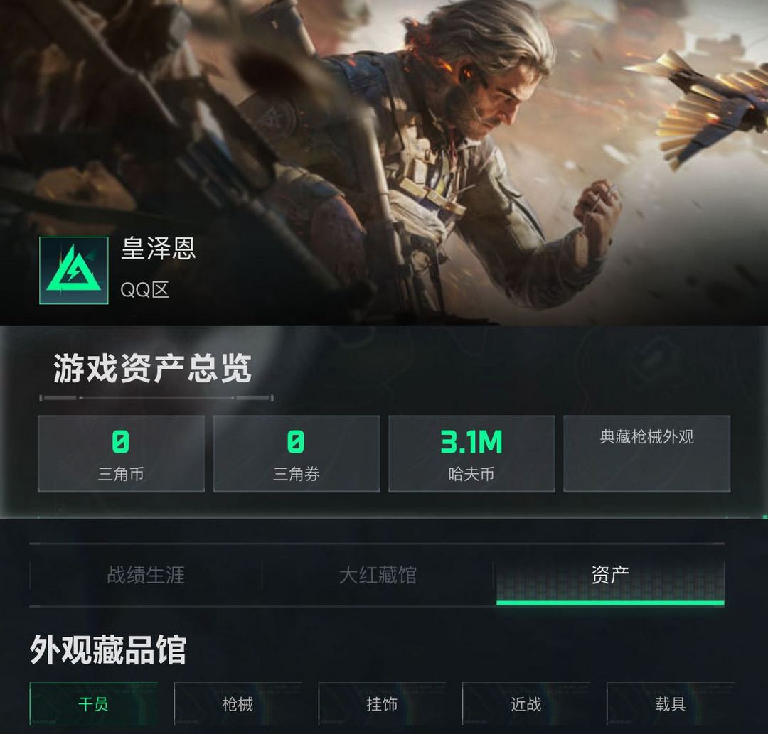Switch to the 战绩生涯 tab
Viewport: 768px width, 734px height.
coord(146,575)
